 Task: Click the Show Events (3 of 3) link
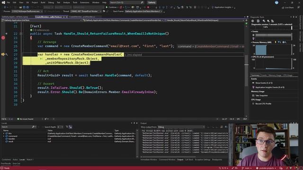pyautogui.click(x=264, y=83)
